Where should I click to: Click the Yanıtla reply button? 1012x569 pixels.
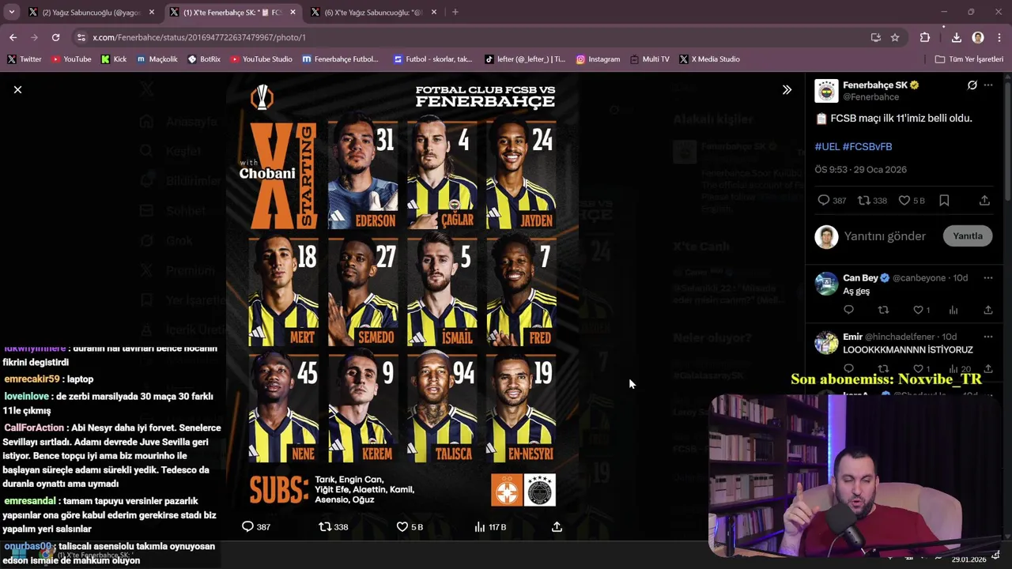coord(968,236)
